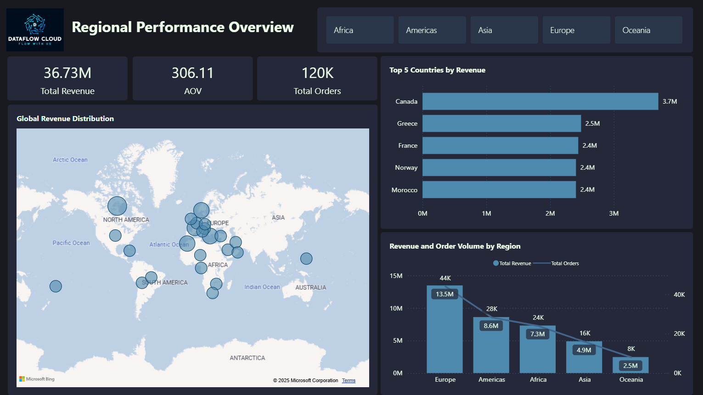This screenshot has width=703, height=395.
Task: Click the bubble near Australia on the map
Action: [x=306, y=258]
